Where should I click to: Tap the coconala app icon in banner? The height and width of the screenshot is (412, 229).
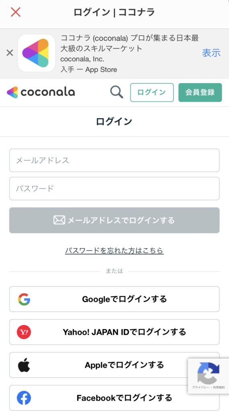click(x=36, y=53)
